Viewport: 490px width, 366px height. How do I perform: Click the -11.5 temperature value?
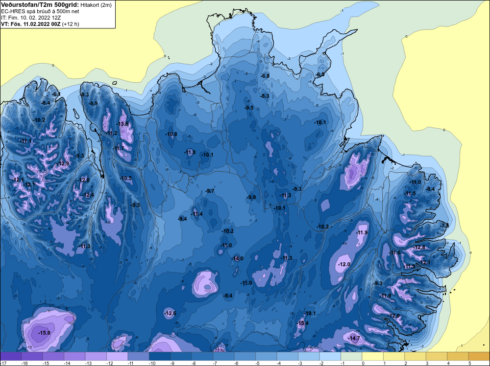click(410, 193)
